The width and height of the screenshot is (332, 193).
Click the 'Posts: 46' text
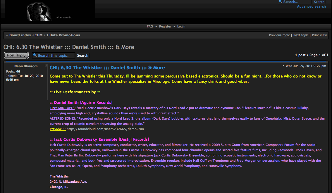(13, 72)
